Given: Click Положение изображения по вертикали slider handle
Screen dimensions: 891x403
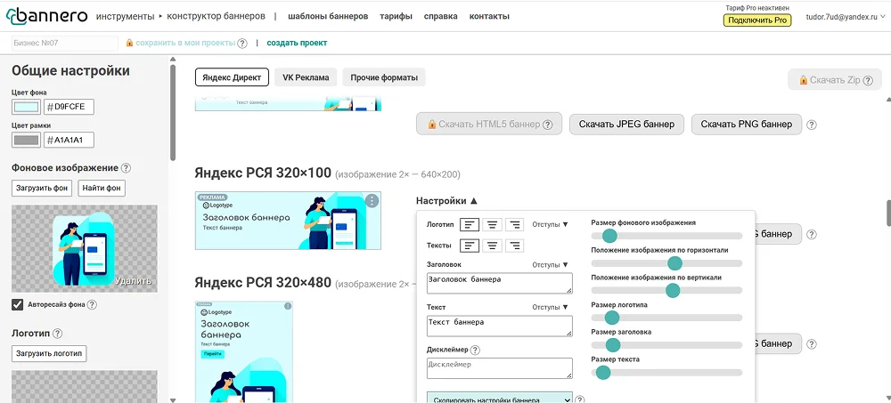Looking at the screenshot, I should tap(672, 291).
